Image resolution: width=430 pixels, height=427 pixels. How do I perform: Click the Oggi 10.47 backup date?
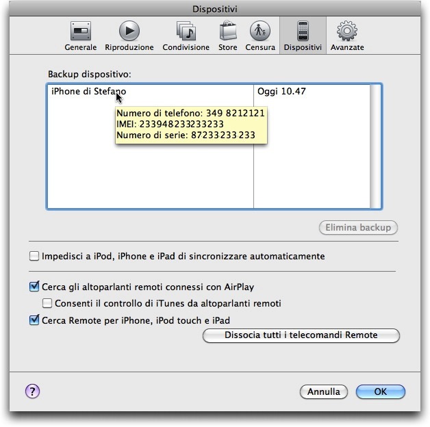click(x=281, y=91)
